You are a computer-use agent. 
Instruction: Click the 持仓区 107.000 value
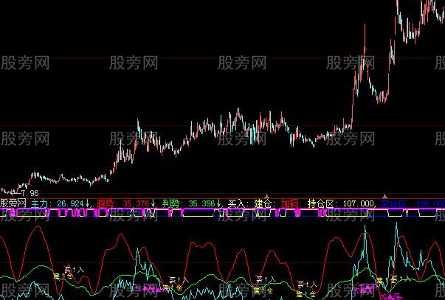[341, 203]
